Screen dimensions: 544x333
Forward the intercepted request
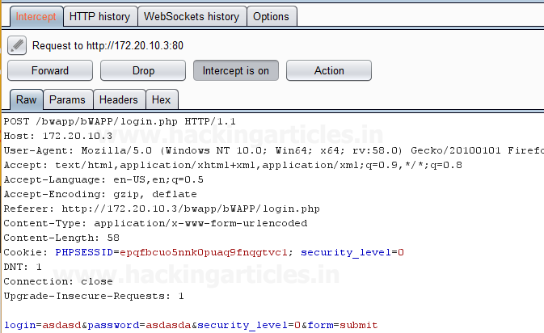coord(50,70)
